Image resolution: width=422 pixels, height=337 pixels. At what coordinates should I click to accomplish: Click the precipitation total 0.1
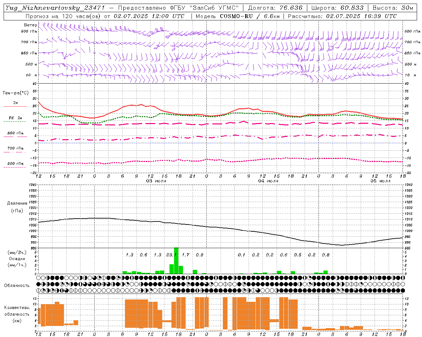242,255
